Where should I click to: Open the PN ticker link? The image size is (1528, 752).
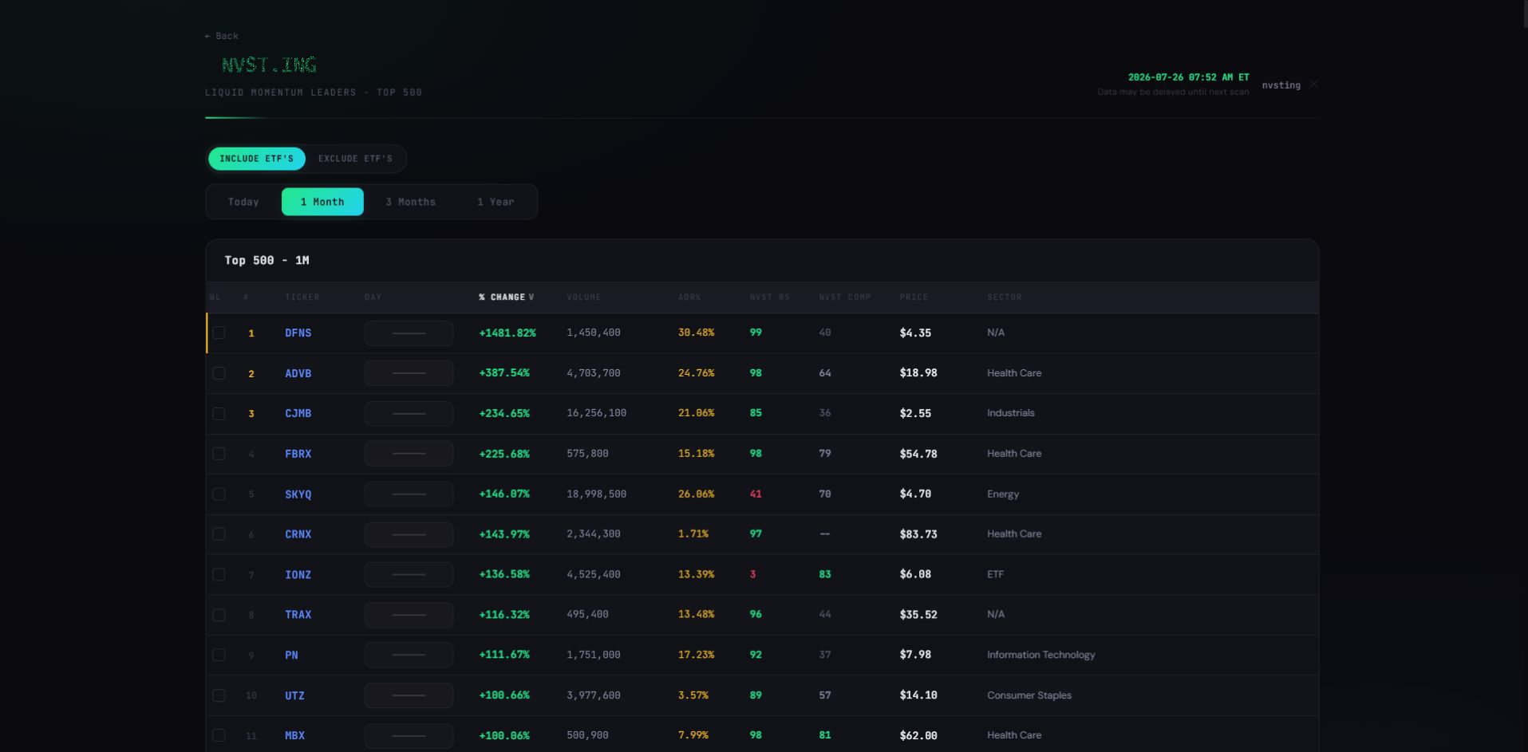(291, 656)
